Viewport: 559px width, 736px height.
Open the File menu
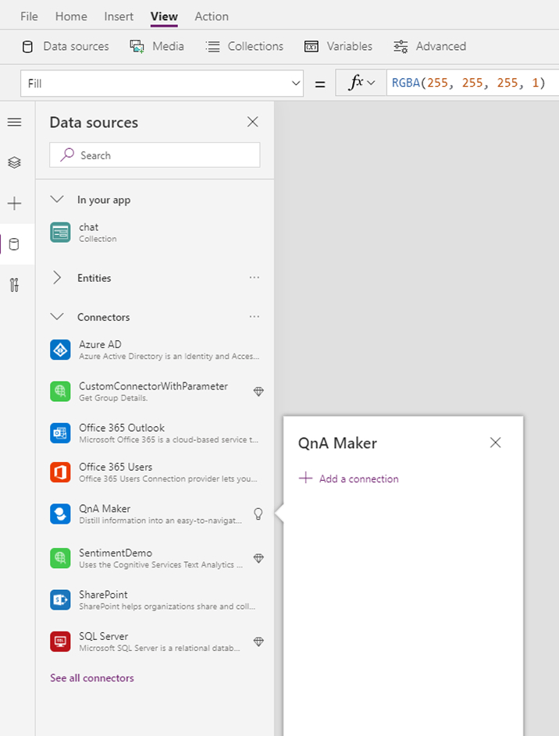[x=29, y=16]
